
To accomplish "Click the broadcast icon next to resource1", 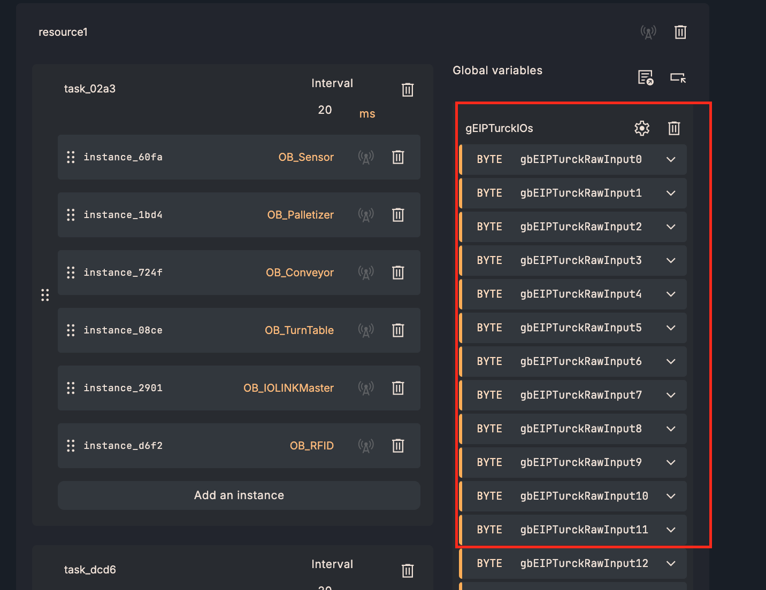I will pyautogui.click(x=648, y=32).
